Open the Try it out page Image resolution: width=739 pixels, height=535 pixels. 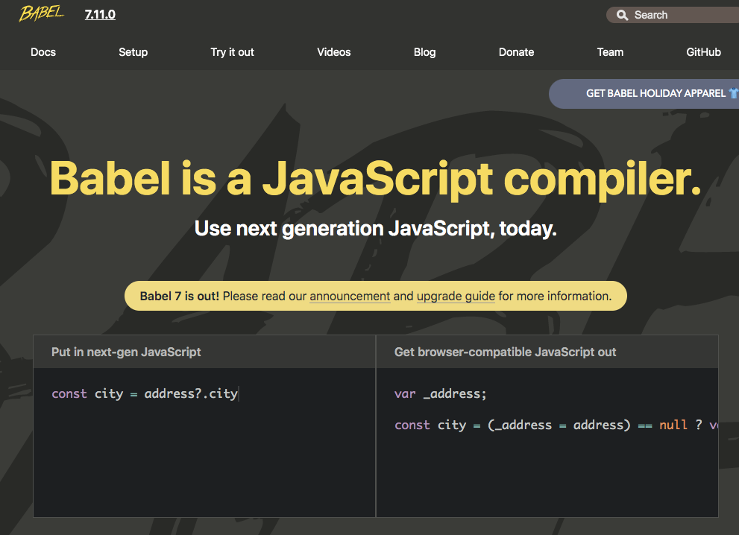click(232, 52)
